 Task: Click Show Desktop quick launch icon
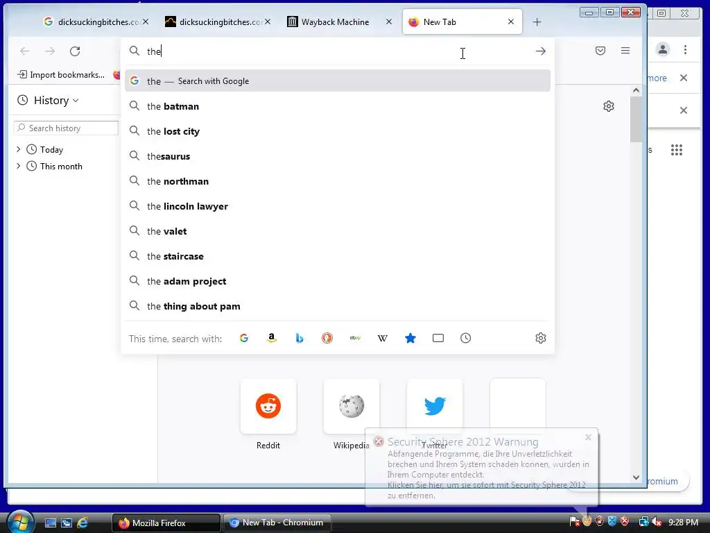pyautogui.click(x=50, y=523)
